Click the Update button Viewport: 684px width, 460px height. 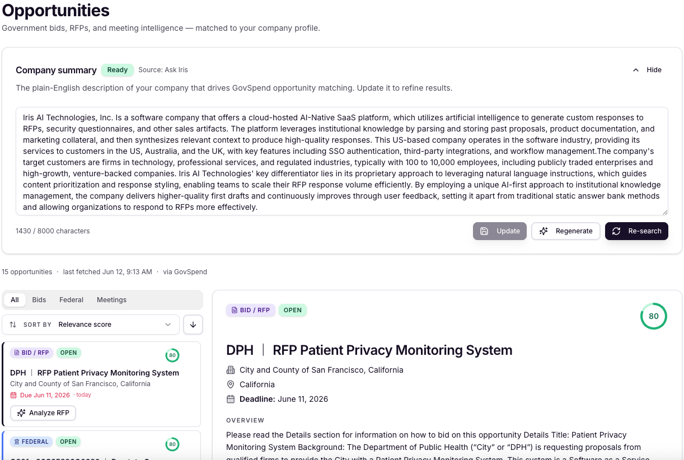click(x=500, y=231)
